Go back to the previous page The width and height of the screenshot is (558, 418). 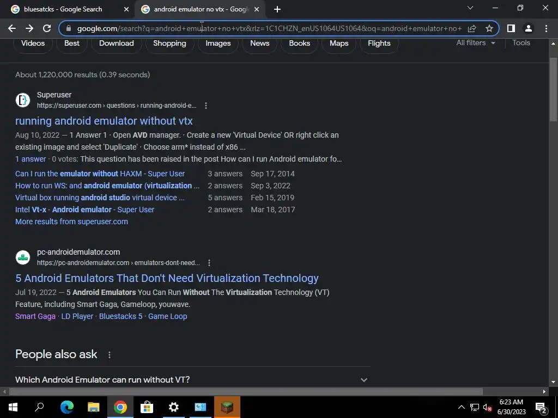[x=12, y=28]
